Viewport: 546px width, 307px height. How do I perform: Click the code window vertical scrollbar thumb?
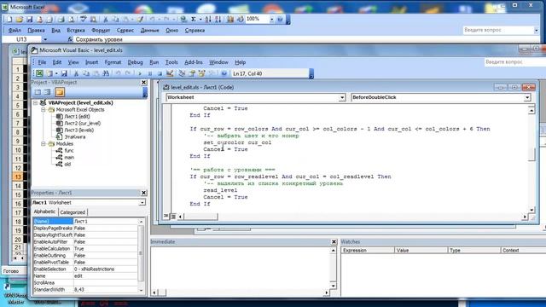[x=531, y=154]
